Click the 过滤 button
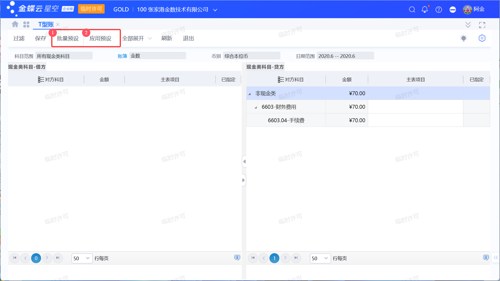Screen dimensions: 500x281 coord(19,39)
